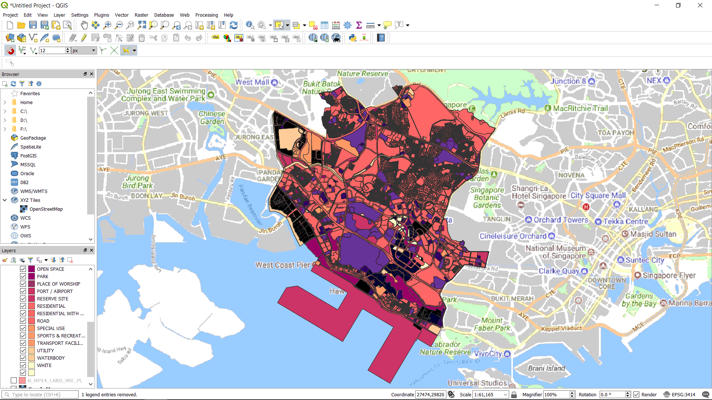Click the Identify Features tool

click(250, 25)
